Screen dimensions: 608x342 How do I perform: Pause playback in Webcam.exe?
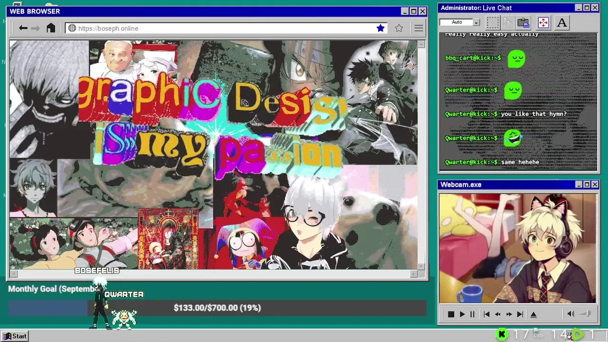point(472,314)
